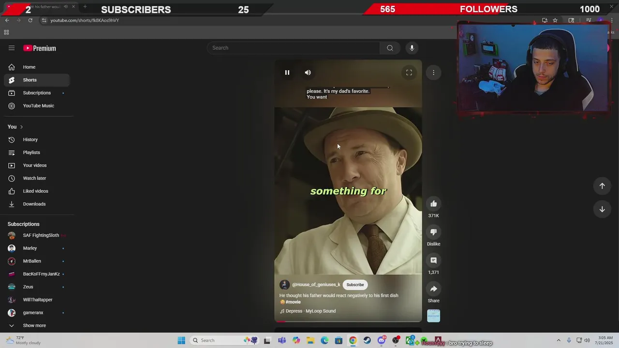Image resolution: width=619 pixels, height=348 pixels.
Task: Open the Depress · MyLoop Sound link
Action: 310,311
